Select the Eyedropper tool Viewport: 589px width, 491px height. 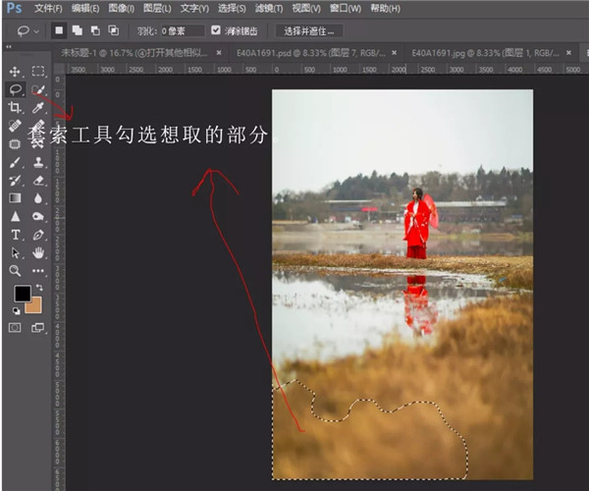coord(38,107)
